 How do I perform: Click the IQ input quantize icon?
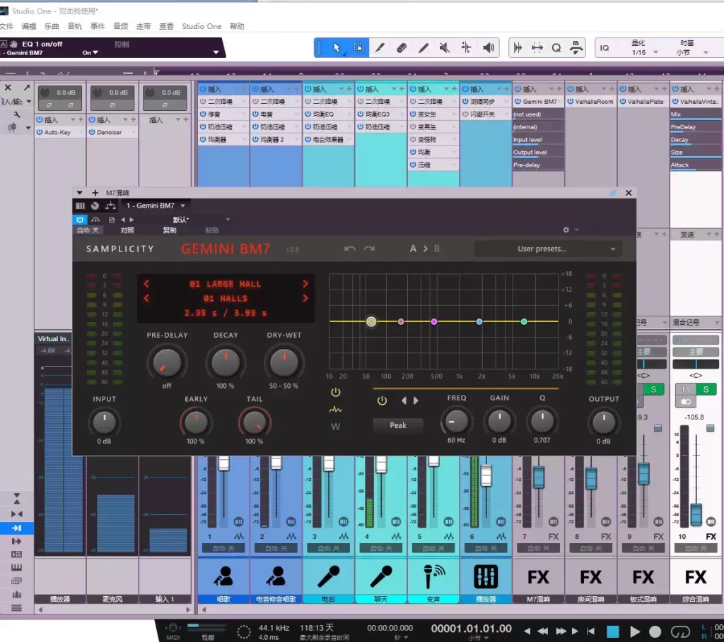[605, 47]
